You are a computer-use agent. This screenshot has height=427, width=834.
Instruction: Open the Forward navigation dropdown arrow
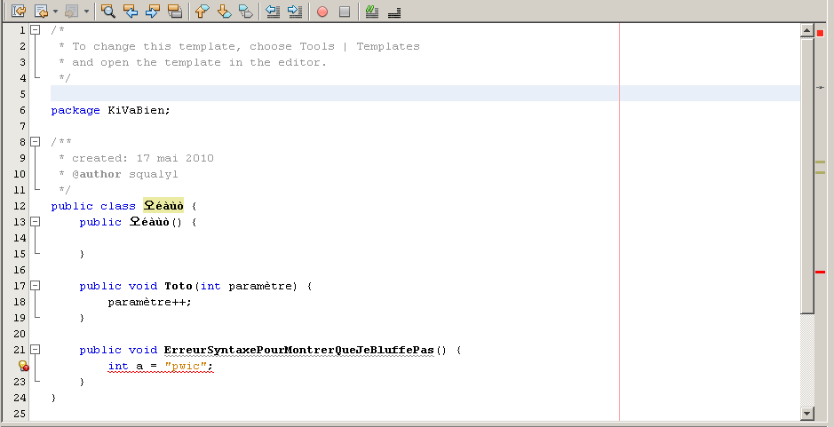86,12
